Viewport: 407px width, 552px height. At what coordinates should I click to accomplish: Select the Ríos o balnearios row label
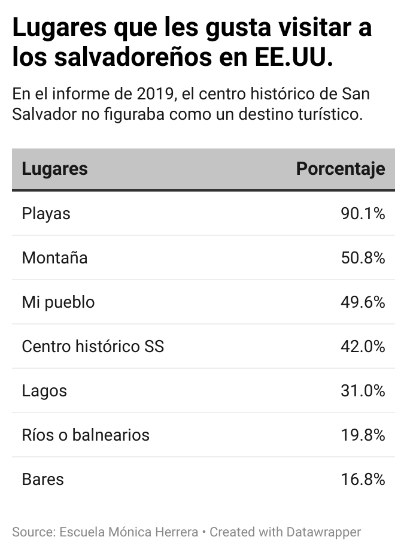tap(86, 435)
